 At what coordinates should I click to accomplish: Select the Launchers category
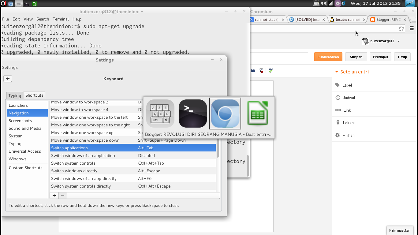pyautogui.click(x=28, y=105)
